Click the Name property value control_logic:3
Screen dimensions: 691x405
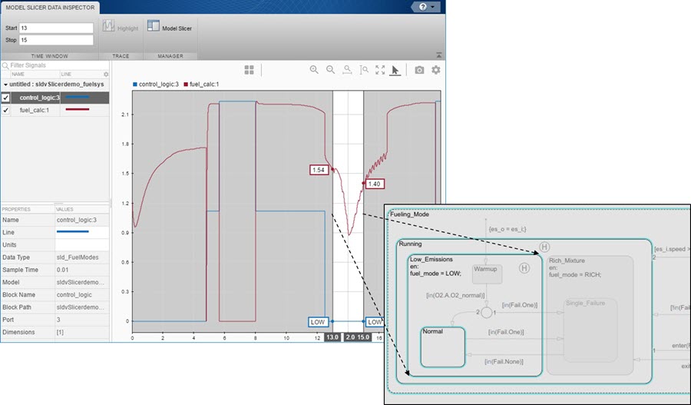click(76, 220)
